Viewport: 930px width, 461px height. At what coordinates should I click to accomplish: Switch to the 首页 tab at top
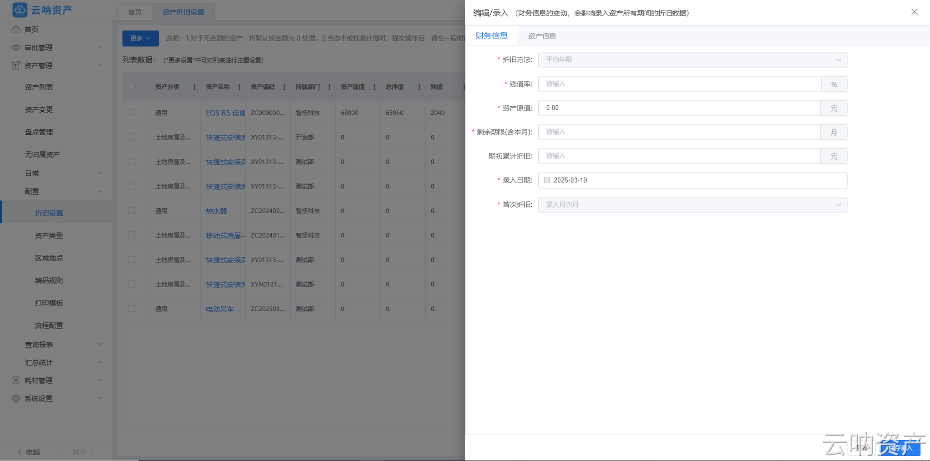click(x=134, y=11)
